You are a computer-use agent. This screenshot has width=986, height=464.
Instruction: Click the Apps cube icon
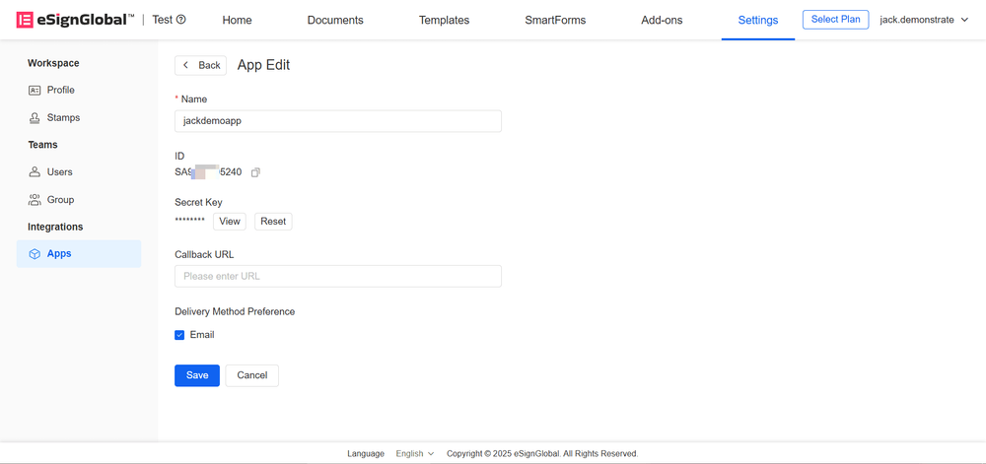pos(35,254)
